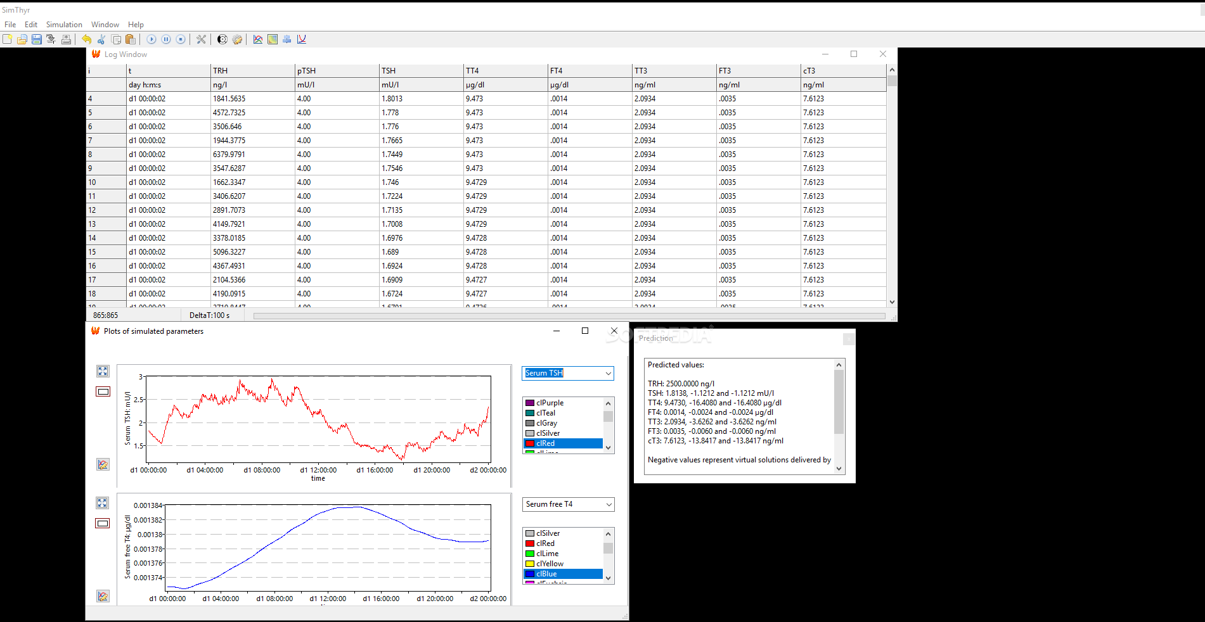Click the Open file folder icon
The width and height of the screenshot is (1205, 622).
pos(22,39)
